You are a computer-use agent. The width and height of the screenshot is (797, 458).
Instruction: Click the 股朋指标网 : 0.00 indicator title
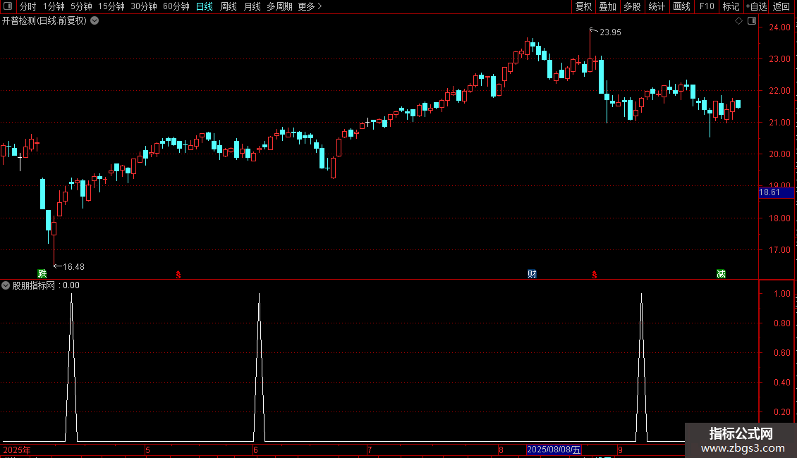tap(46, 285)
